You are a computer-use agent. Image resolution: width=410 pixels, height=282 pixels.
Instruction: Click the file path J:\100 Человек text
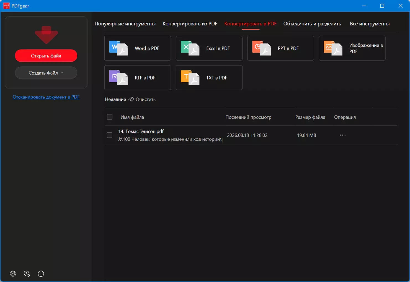[170, 139]
